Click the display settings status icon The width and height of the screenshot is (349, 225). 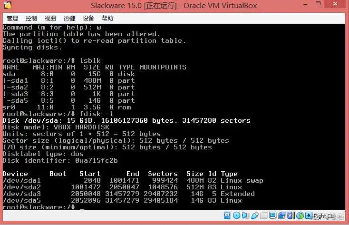(272, 215)
